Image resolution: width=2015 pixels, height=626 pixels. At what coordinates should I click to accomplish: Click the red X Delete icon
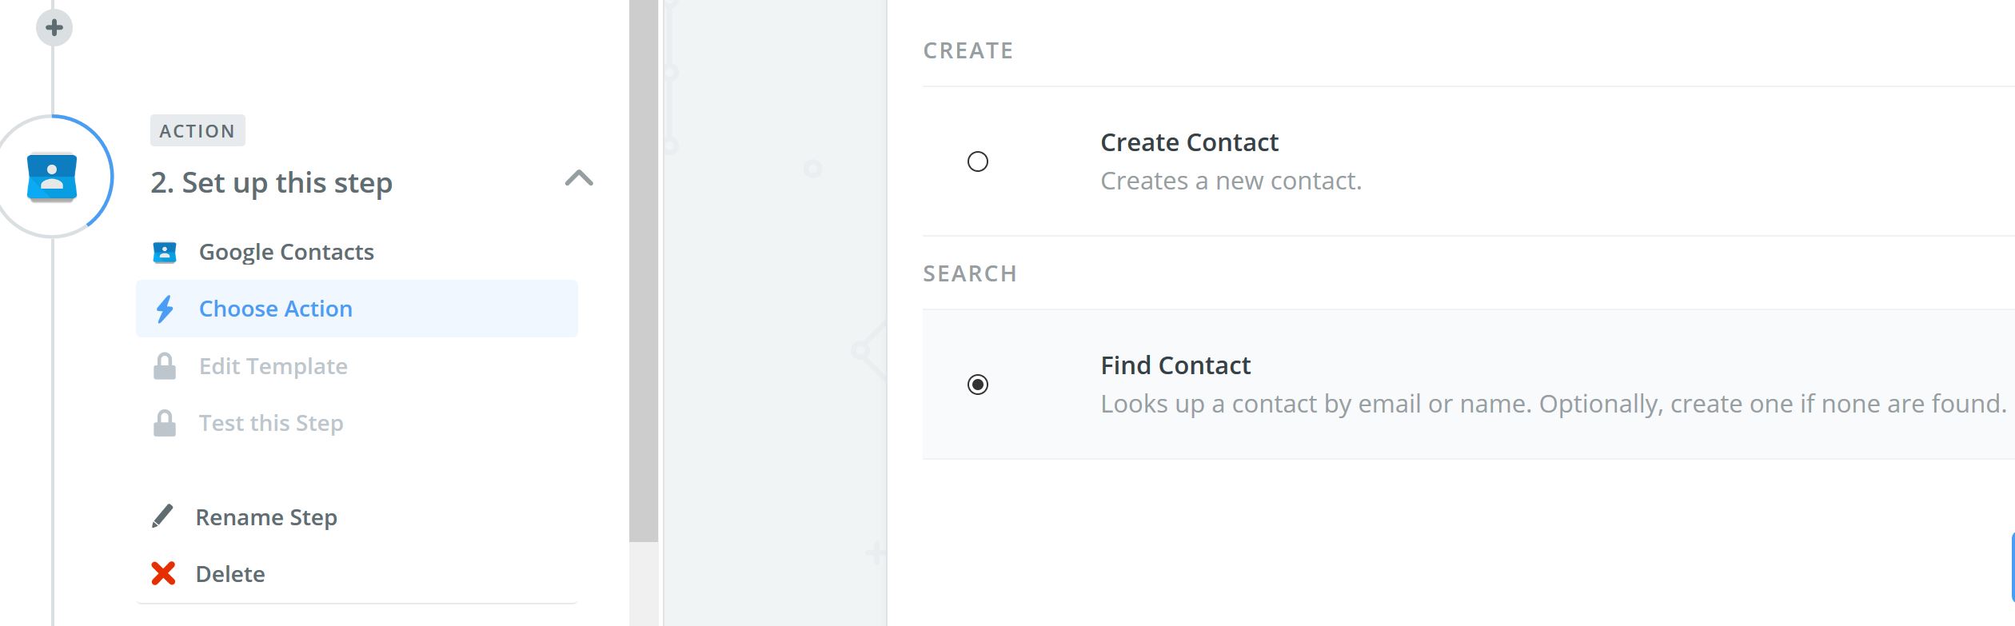(x=163, y=573)
